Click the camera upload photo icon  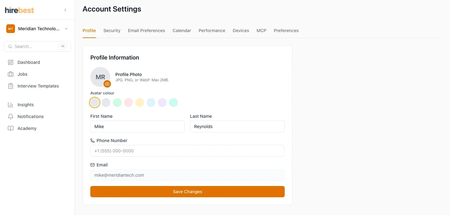point(107,84)
